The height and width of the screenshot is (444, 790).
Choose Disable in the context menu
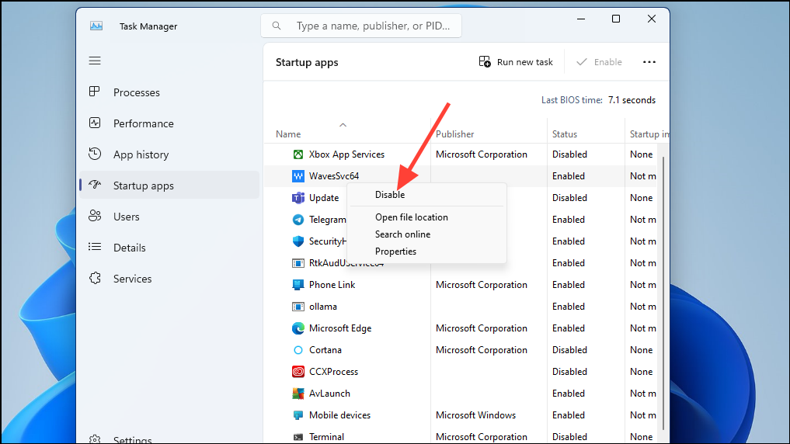[x=390, y=195]
